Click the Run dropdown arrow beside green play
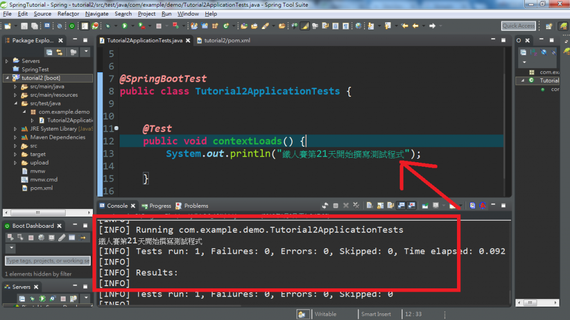 click(x=132, y=26)
